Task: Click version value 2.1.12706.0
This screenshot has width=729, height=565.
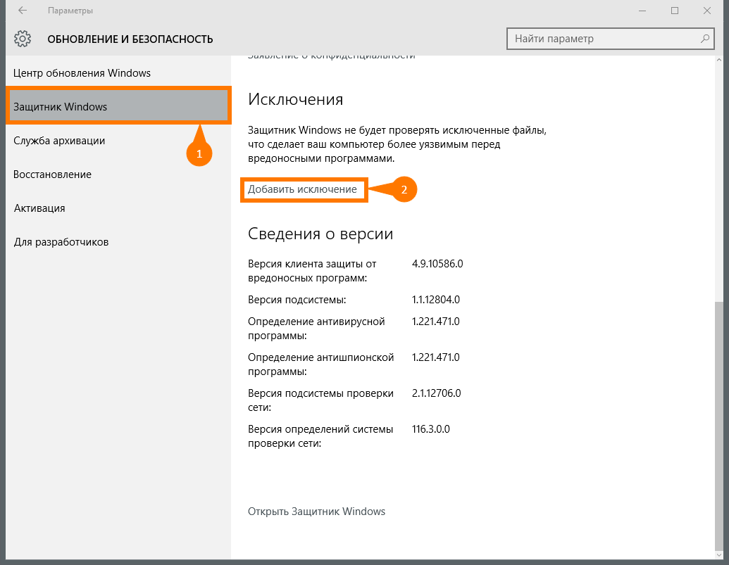Action: click(436, 393)
